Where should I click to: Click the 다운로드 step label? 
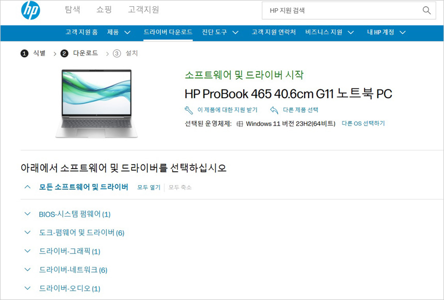pyautogui.click(x=86, y=53)
